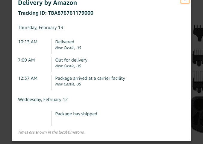Select the Thursday, February 13 date heading
Viewport: 203px width, 144px height.
pos(40,27)
